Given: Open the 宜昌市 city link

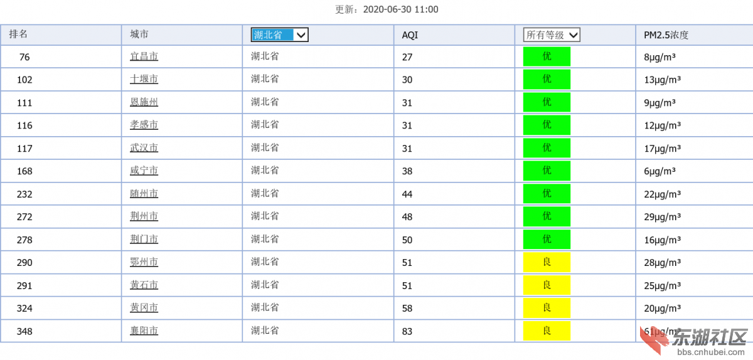Looking at the screenshot, I should [144, 56].
